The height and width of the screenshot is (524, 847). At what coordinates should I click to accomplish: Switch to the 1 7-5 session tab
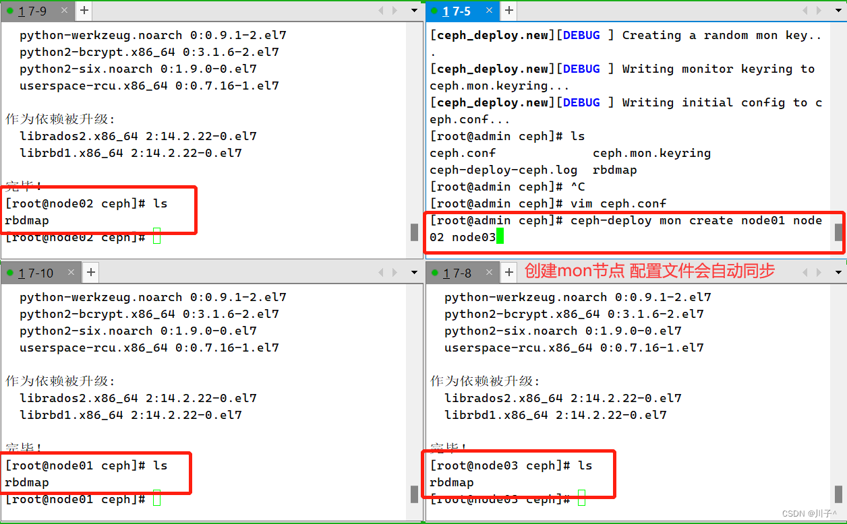pyautogui.click(x=463, y=11)
